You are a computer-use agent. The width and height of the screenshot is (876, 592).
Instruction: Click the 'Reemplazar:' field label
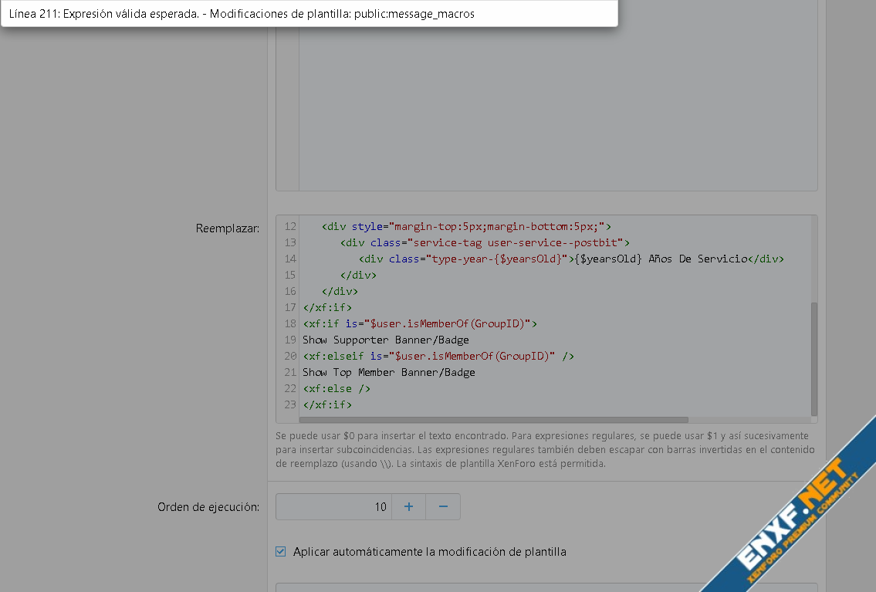pyautogui.click(x=227, y=228)
